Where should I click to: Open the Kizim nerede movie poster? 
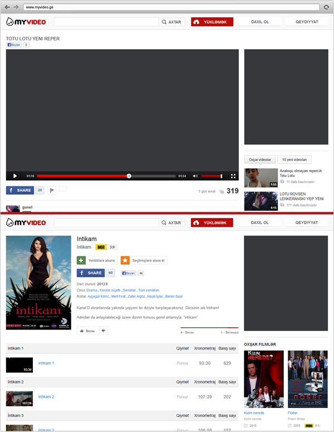263,380
